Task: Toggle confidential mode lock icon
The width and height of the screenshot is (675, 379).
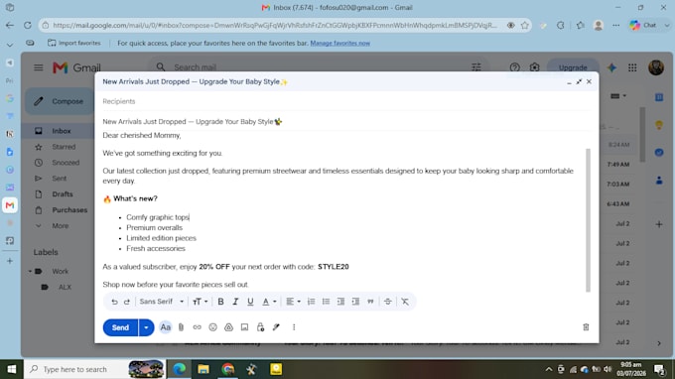Action: tap(260, 327)
